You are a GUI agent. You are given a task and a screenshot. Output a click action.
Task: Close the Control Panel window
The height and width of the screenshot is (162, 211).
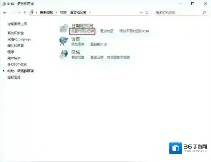205,4
